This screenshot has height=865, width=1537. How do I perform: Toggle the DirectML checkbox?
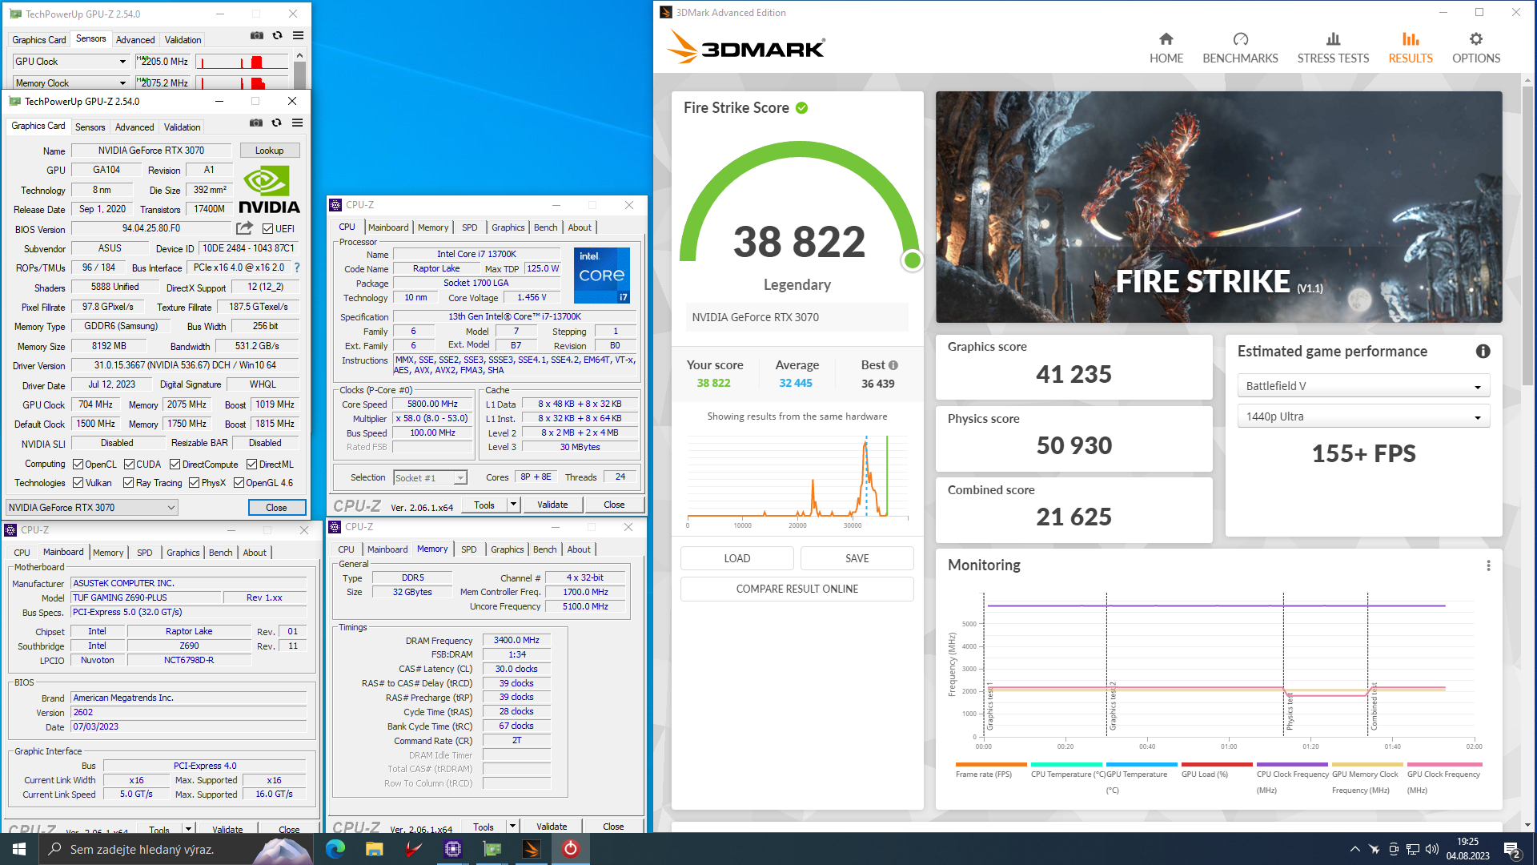pos(251,465)
